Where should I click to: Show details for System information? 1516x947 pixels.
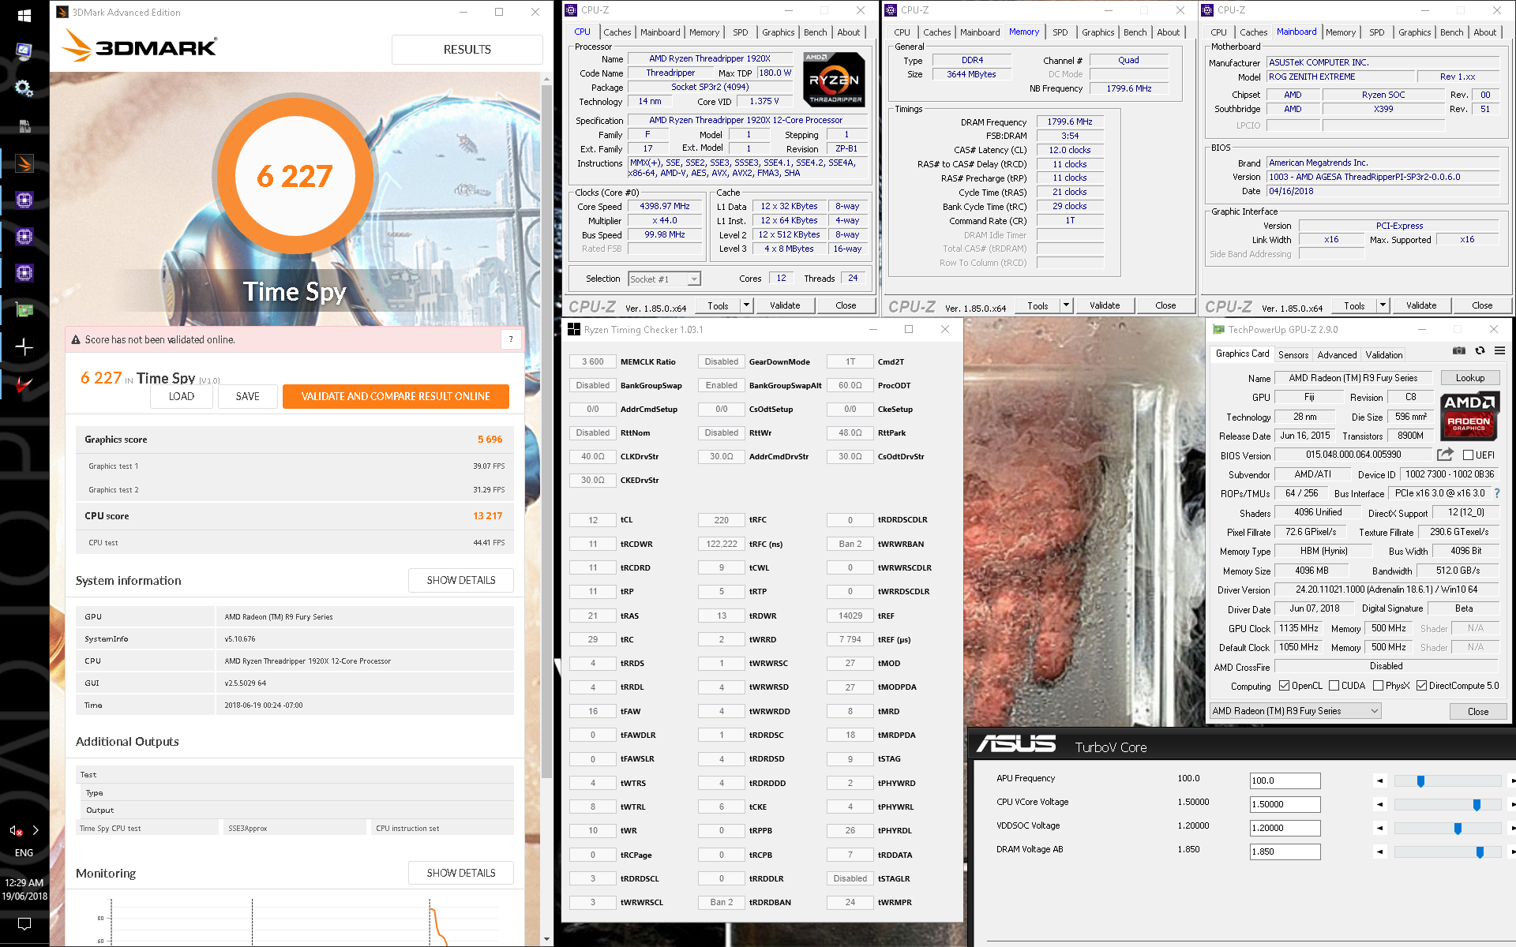pyautogui.click(x=461, y=580)
